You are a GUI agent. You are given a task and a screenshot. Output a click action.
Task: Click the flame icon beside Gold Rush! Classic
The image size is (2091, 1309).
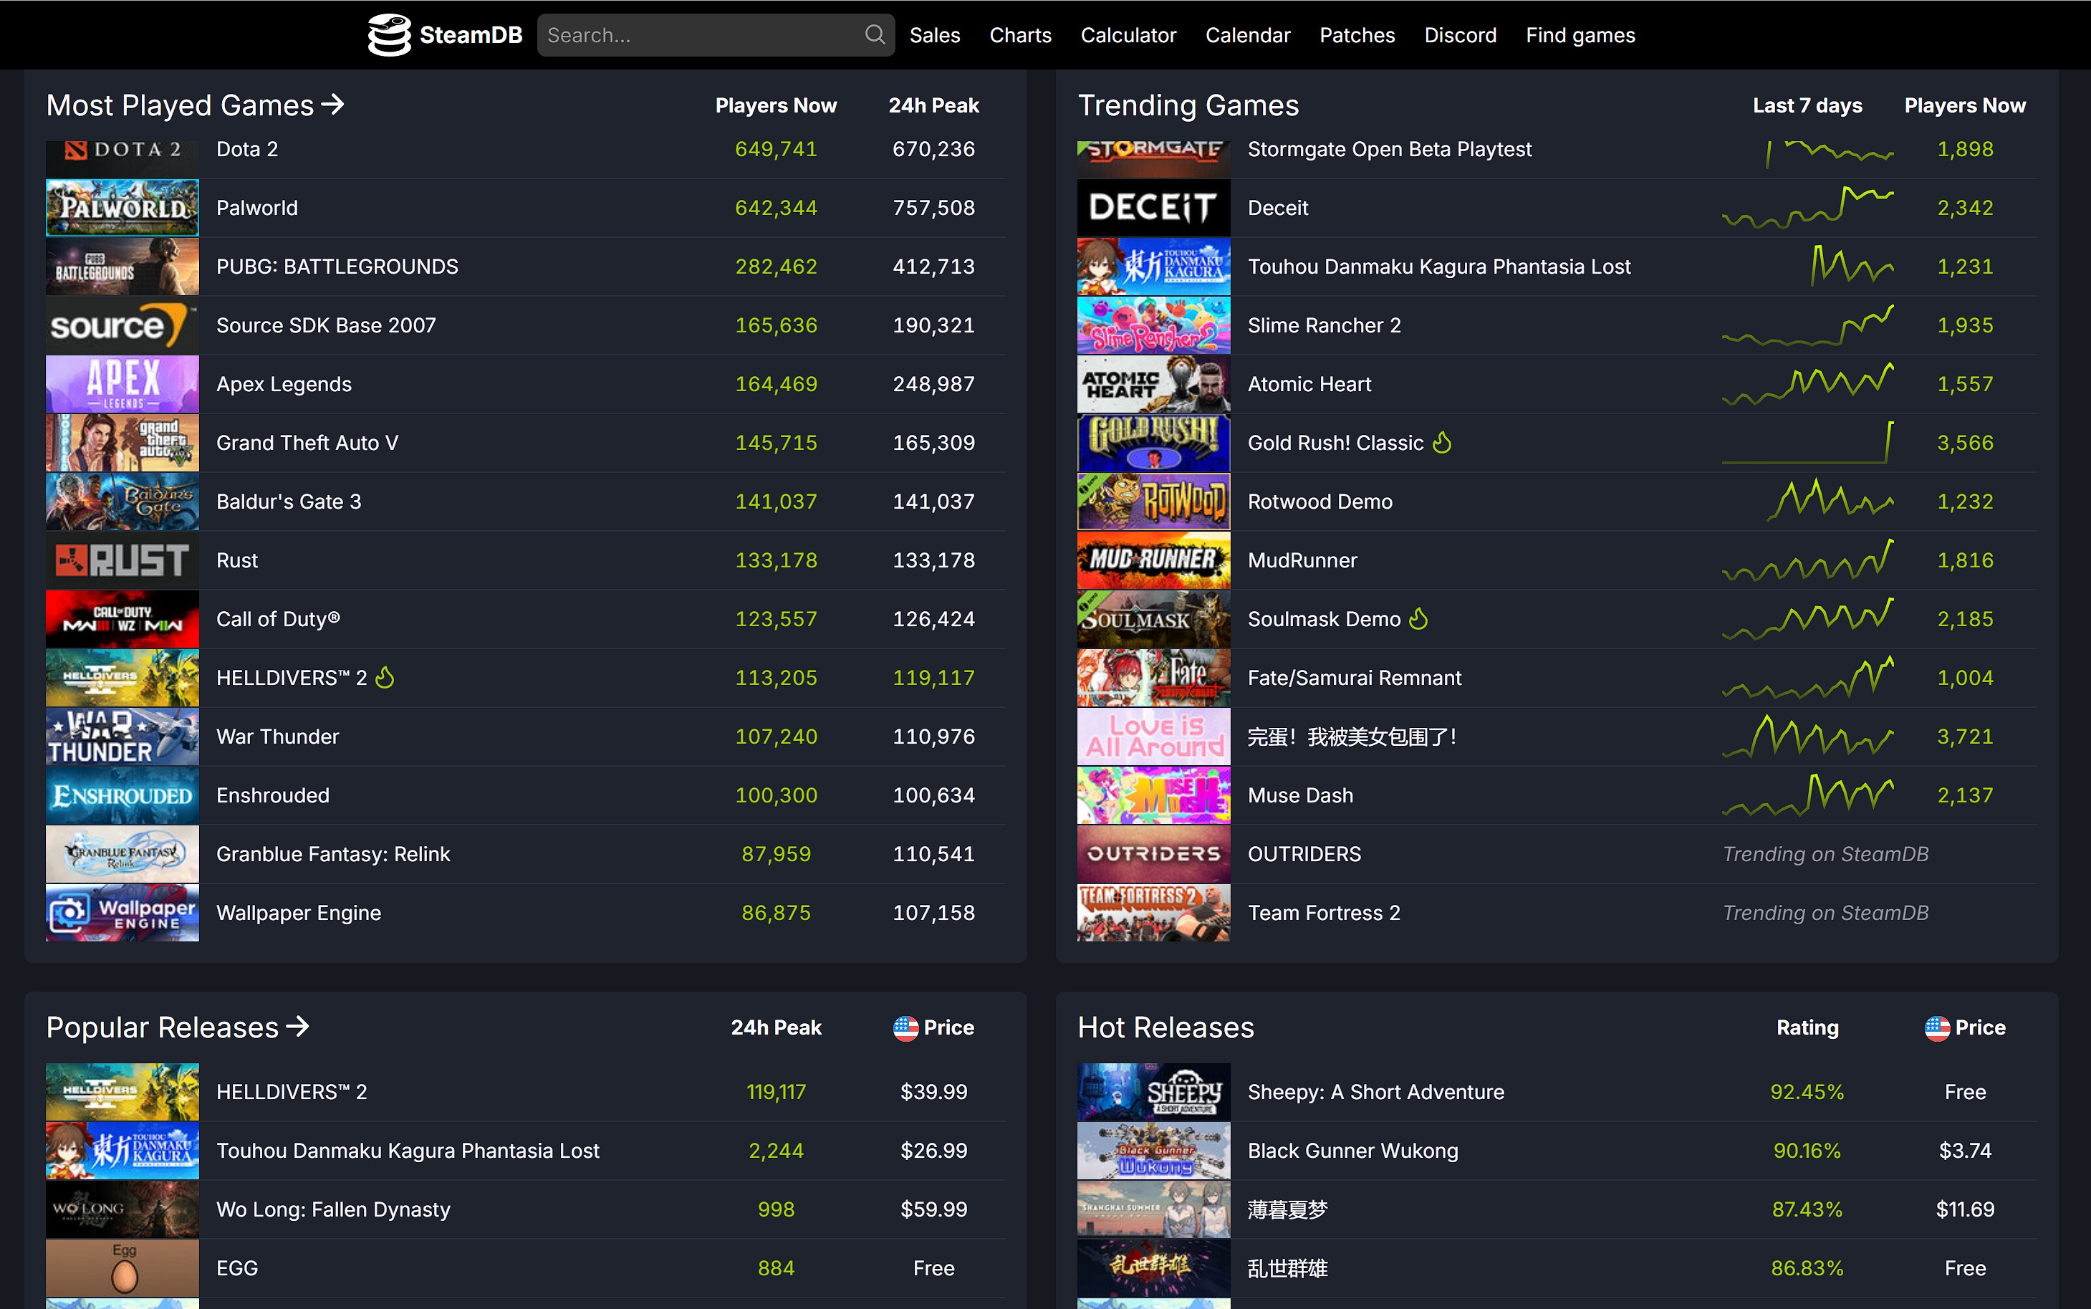[x=1442, y=442]
